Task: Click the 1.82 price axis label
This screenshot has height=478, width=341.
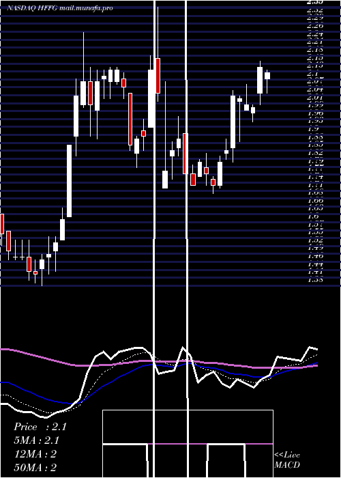Action: pos(315,153)
